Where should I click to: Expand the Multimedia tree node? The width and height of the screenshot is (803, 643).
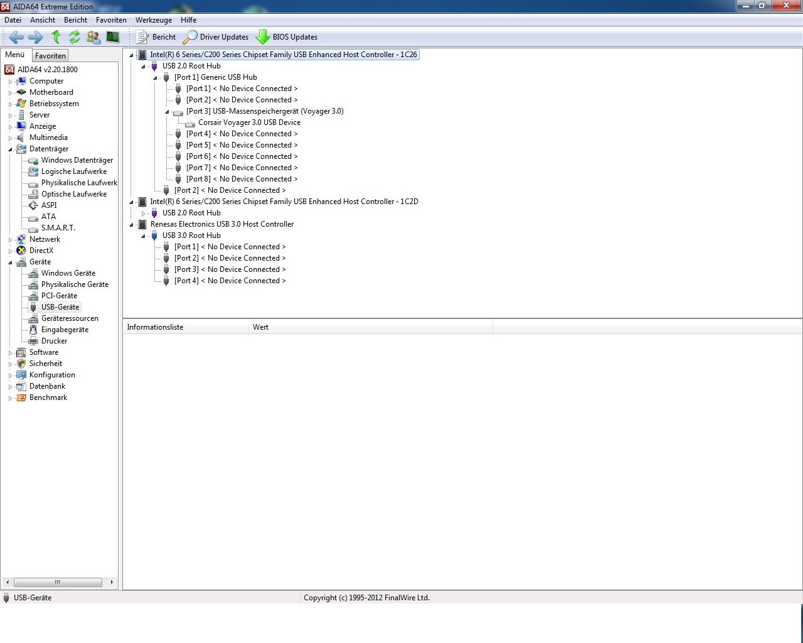pyautogui.click(x=10, y=138)
